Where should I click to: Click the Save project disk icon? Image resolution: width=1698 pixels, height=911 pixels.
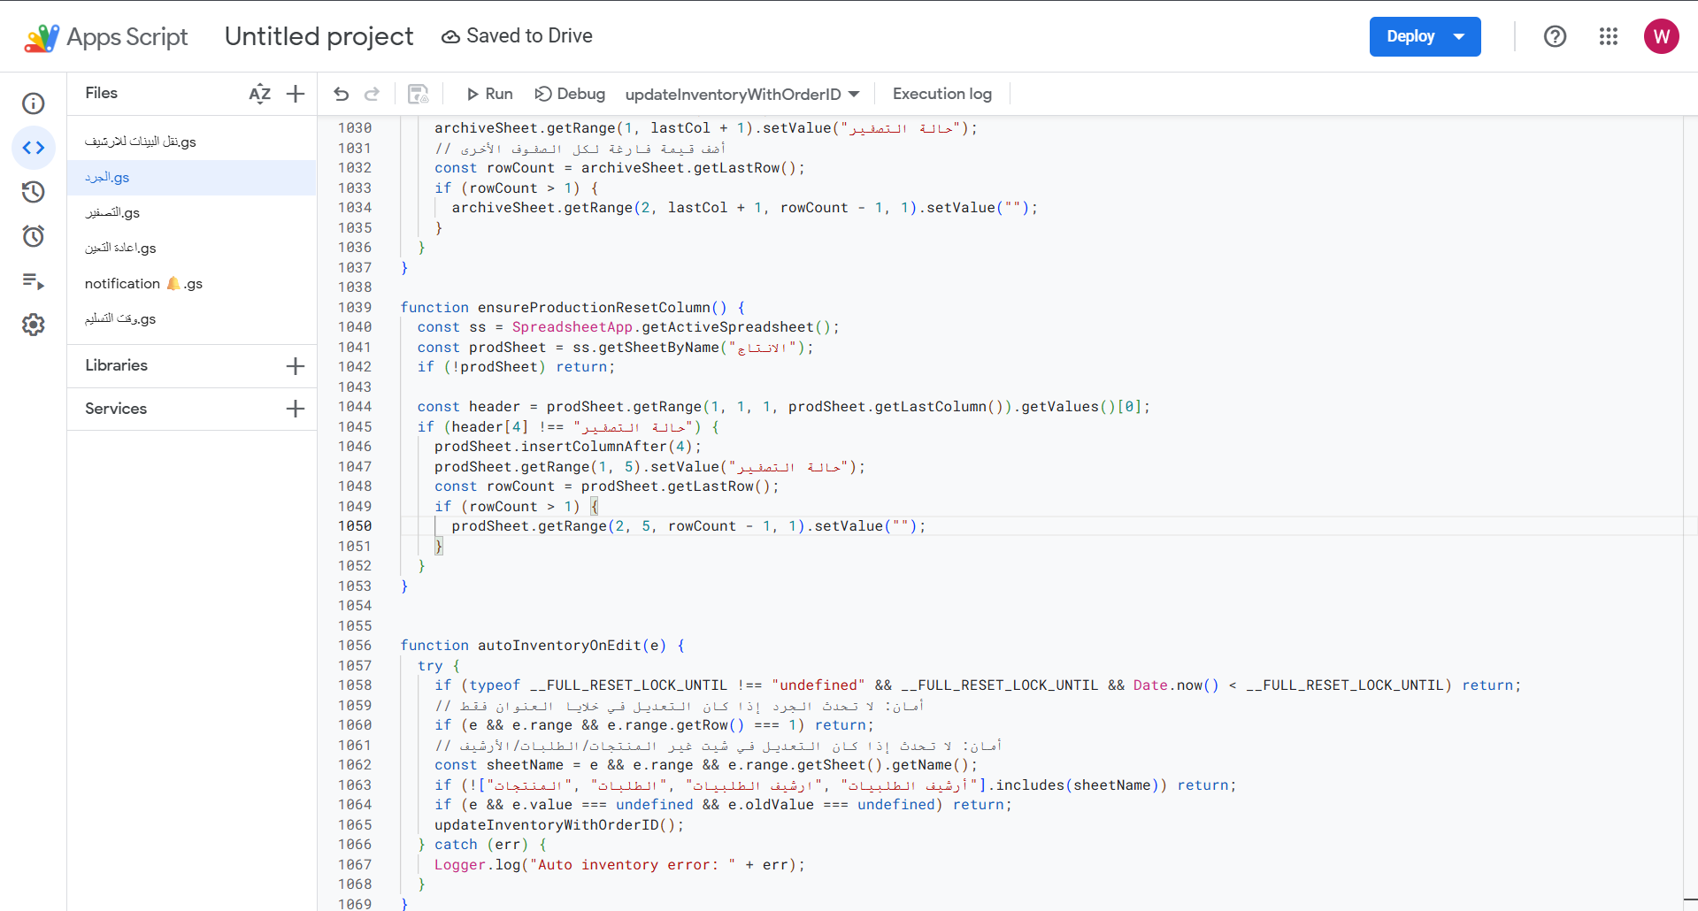(418, 94)
